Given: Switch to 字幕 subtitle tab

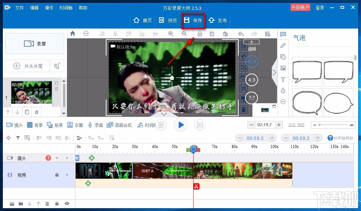Looking at the screenshot, I should [x=75, y=125].
